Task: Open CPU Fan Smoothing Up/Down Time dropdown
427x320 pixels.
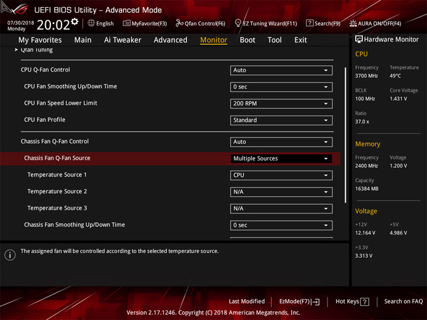Action: [x=281, y=87]
